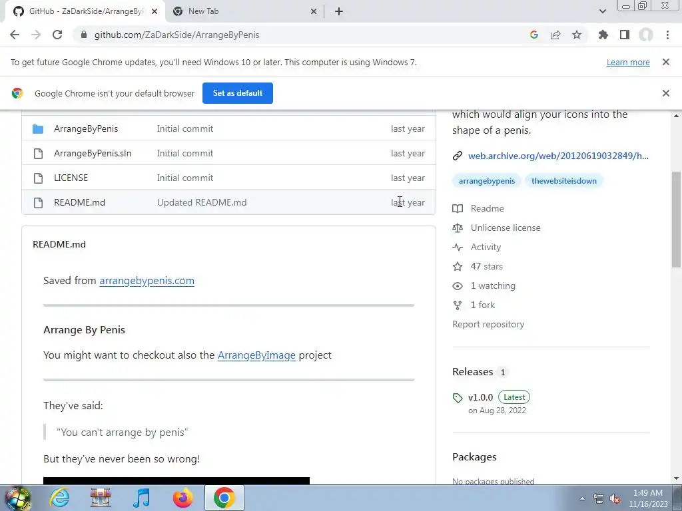
Task: Bookmark this page with the star
Action: (x=577, y=35)
